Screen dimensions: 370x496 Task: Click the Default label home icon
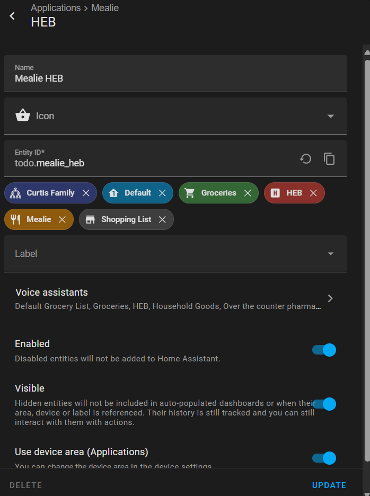click(x=113, y=193)
